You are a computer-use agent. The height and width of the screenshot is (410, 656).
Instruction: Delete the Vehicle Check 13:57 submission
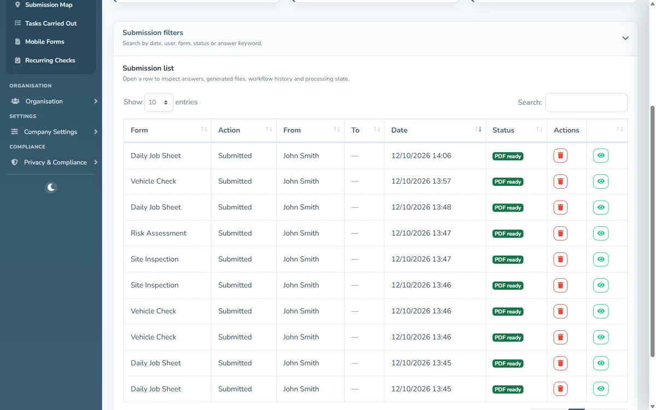560,181
